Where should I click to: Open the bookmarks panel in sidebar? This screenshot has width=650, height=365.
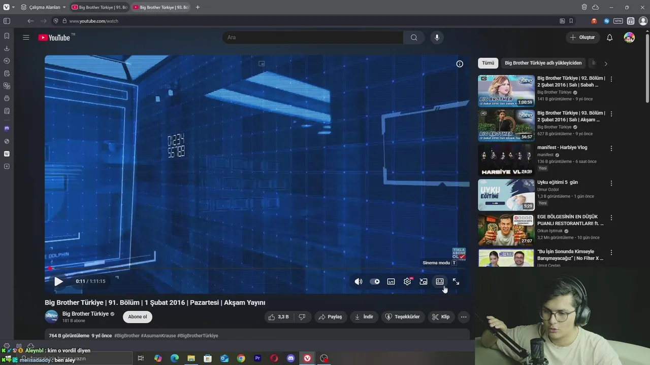click(x=7, y=36)
